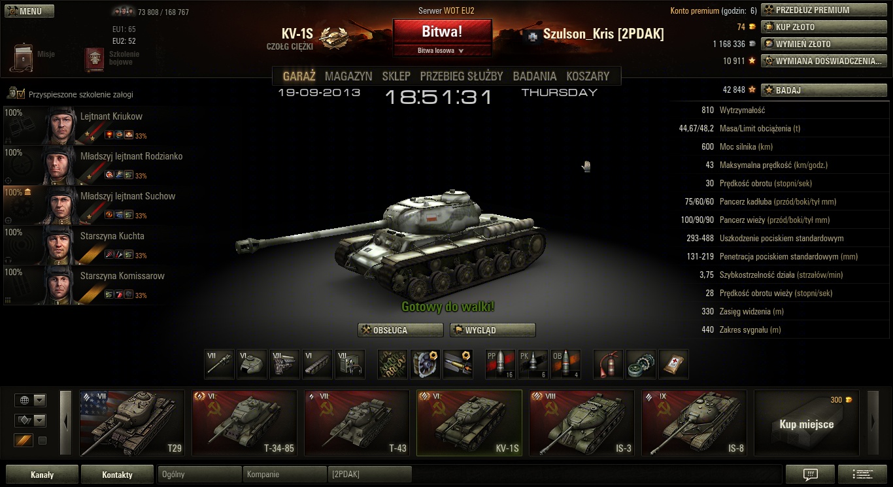
Task: Tick the elite tank filter checkbox
Action: tap(42, 441)
